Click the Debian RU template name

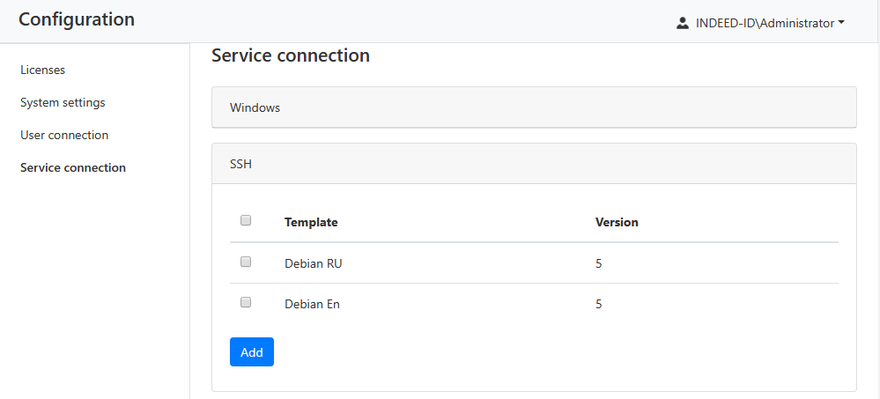click(x=313, y=263)
